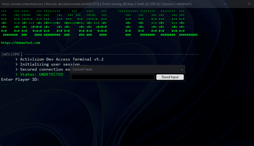Click the Initializing user session line

[51, 64]
